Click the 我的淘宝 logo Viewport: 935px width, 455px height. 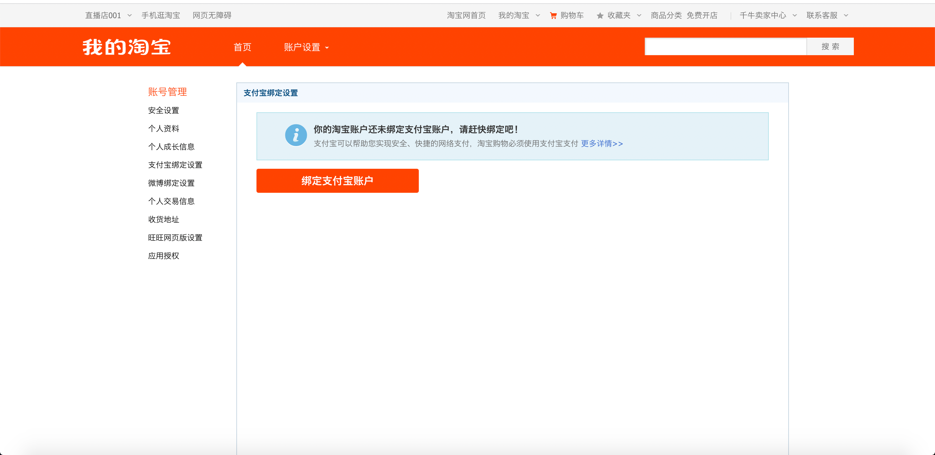tap(127, 47)
